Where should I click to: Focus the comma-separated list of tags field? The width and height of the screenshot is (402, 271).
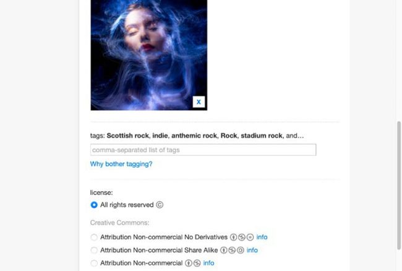(203, 150)
